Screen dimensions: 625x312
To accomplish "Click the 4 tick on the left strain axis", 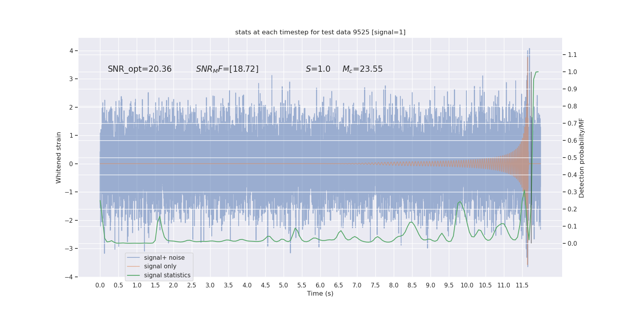I will tap(71, 51).
